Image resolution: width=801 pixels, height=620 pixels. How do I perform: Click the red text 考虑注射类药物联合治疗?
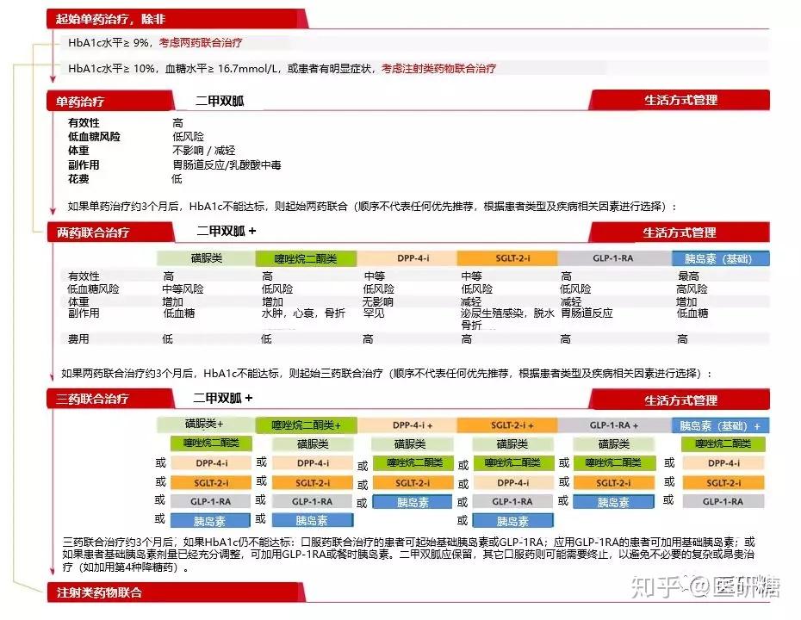(438, 68)
